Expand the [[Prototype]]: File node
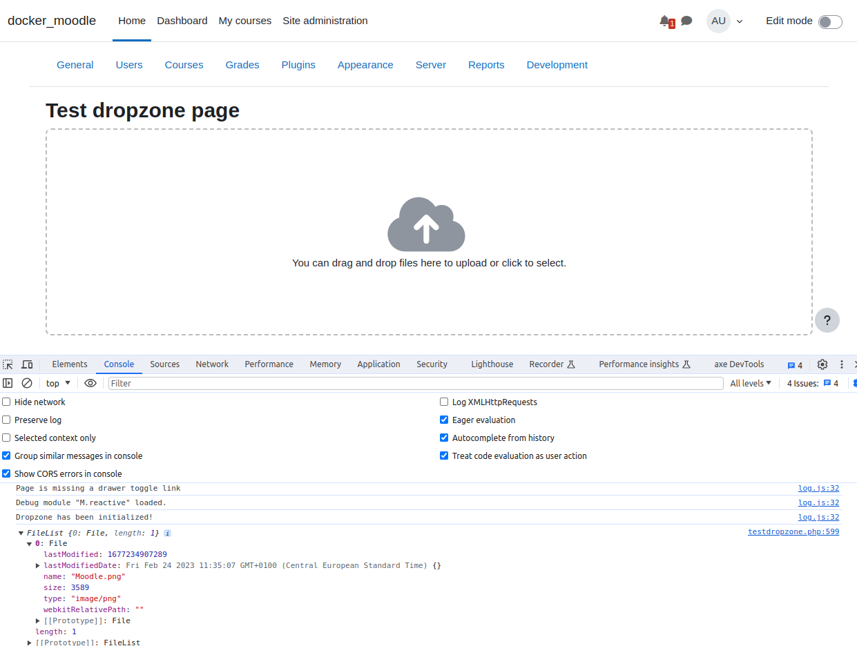The image size is (857, 646). pos(38,621)
